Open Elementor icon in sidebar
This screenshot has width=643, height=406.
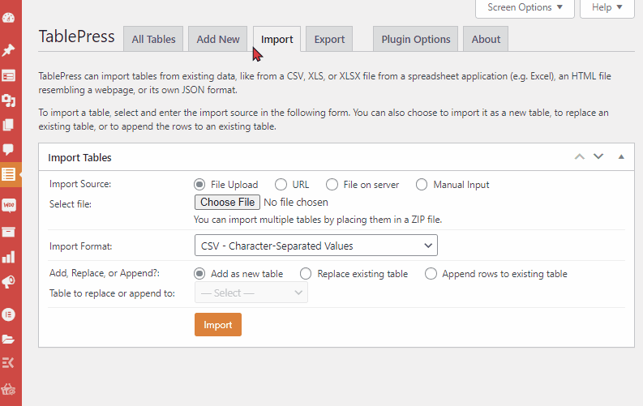pyautogui.click(x=9, y=314)
